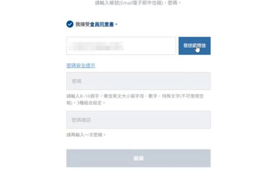The image size is (265, 179).
Task: Click the email account input field
Action: (121, 46)
